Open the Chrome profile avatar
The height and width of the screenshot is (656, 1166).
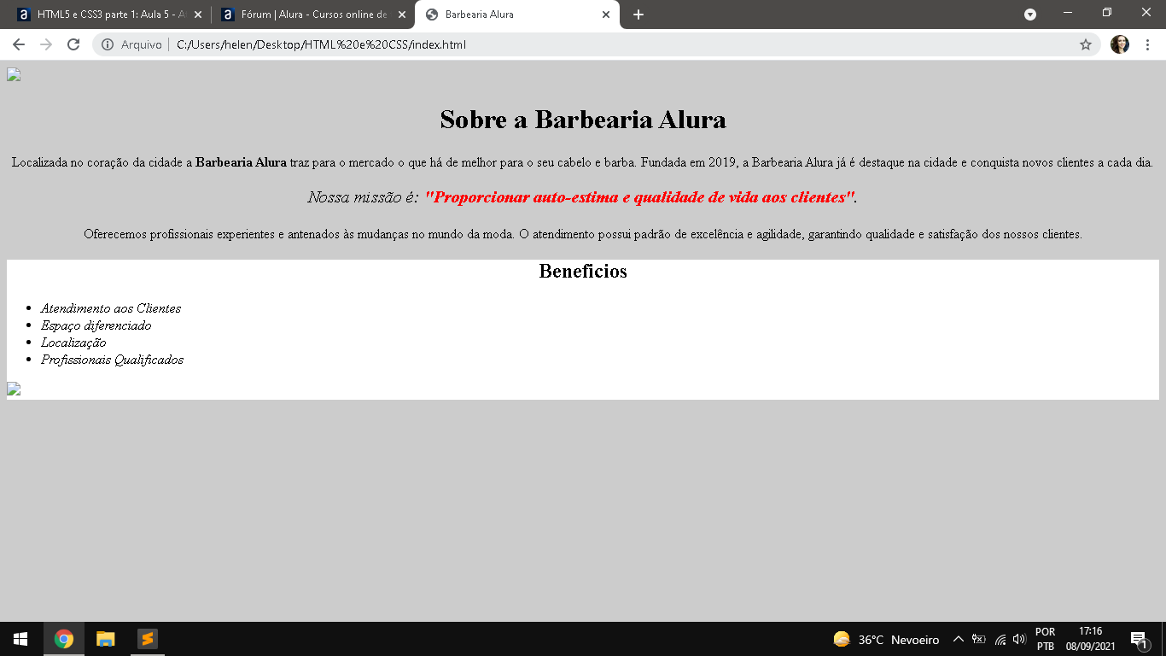coord(1120,44)
